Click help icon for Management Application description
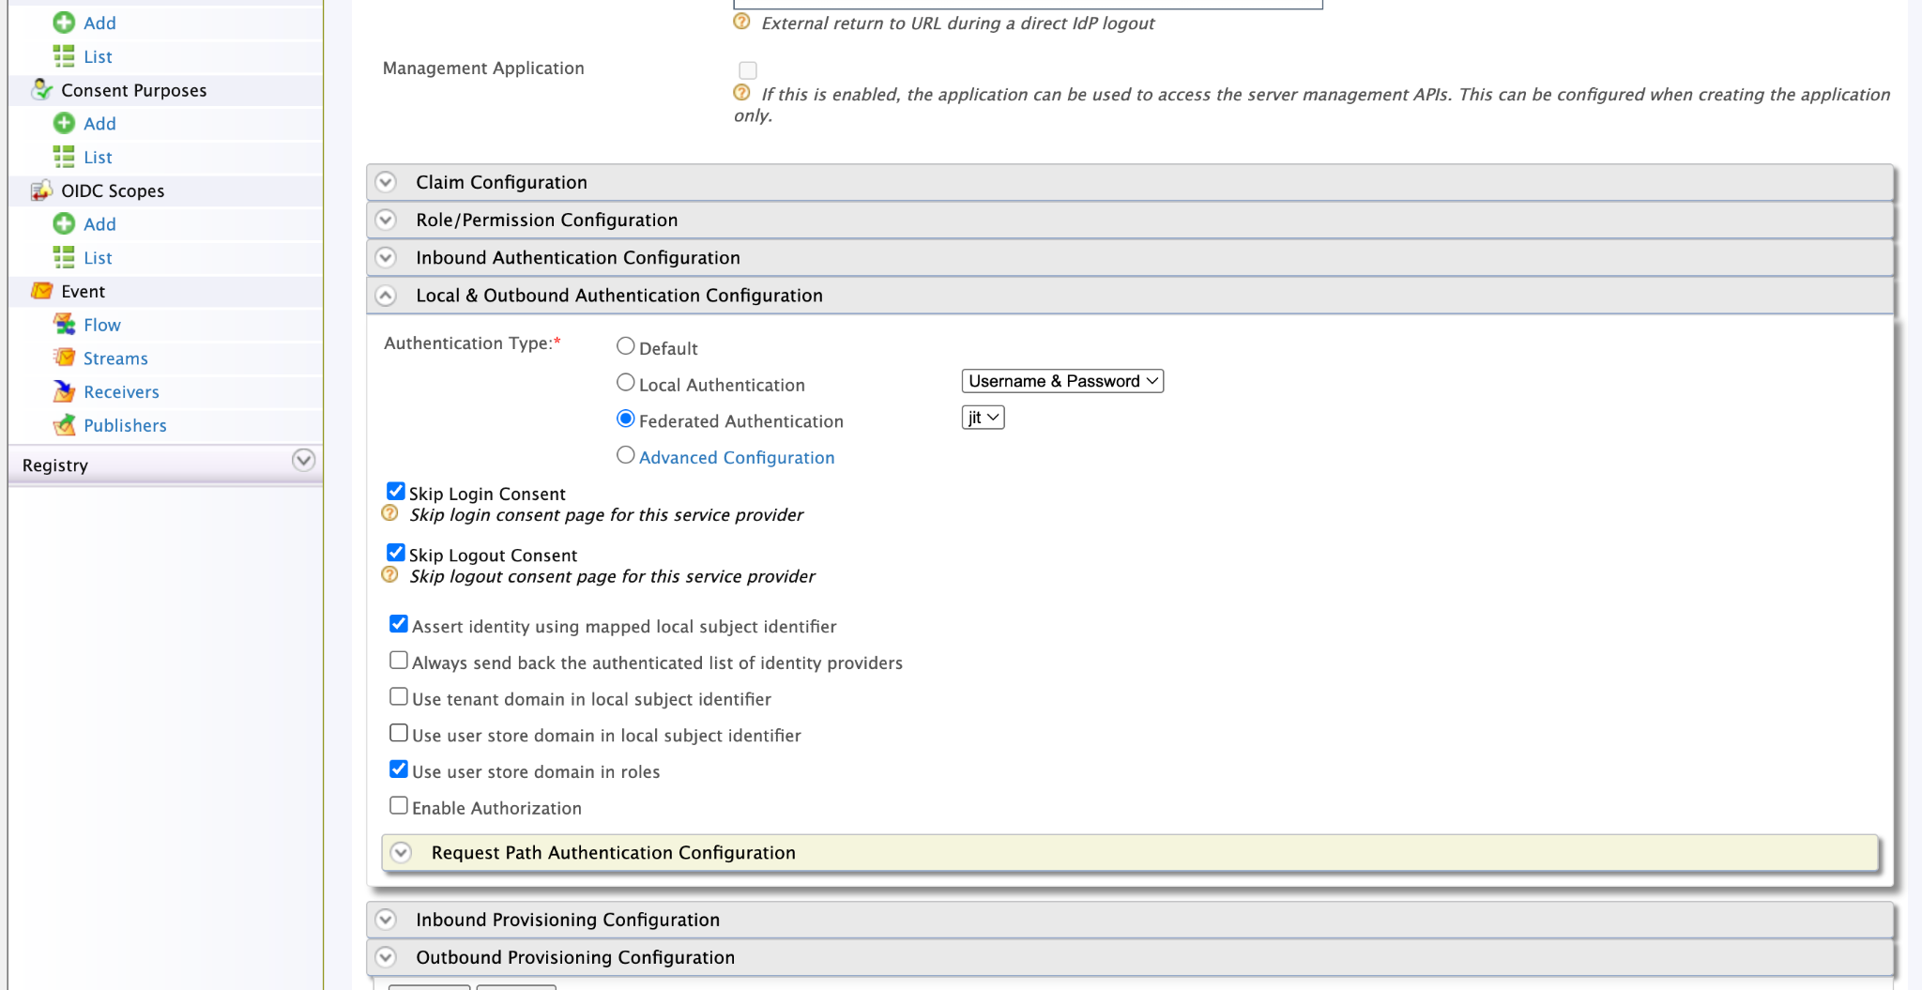1922x990 pixels. pyautogui.click(x=741, y=93)
